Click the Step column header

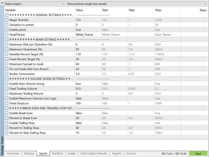pyautogui.click(x=141, y=10)
